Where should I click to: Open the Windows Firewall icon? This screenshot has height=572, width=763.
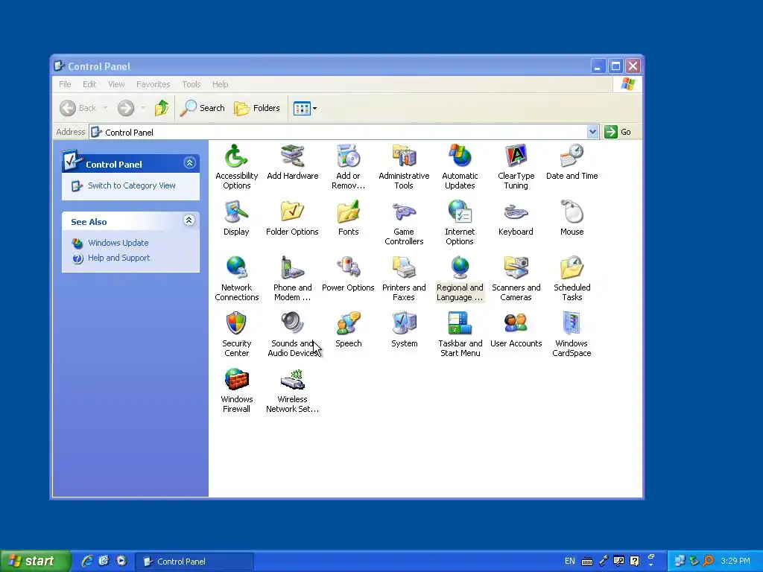(236, 390)
